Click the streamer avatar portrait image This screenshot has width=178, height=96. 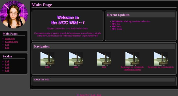point(14,14)
